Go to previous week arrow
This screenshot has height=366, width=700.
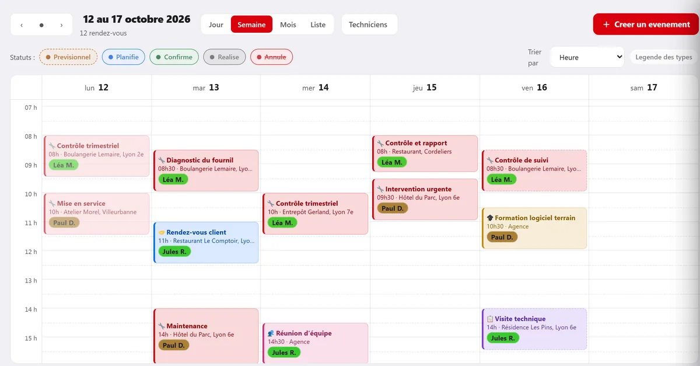pos(22,25)
